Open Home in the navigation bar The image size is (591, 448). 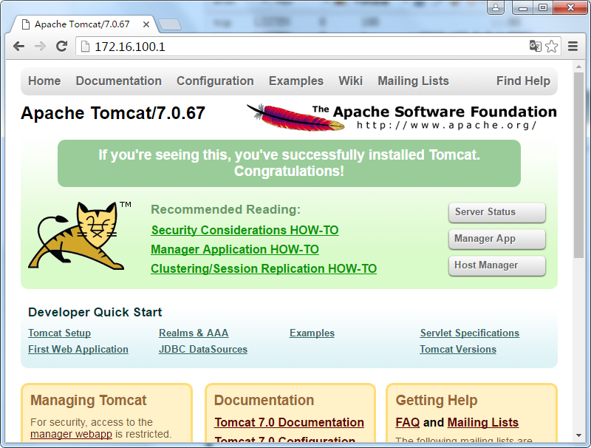pos(44,81)
